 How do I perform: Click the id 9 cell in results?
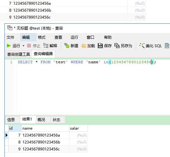click(15, 149)
